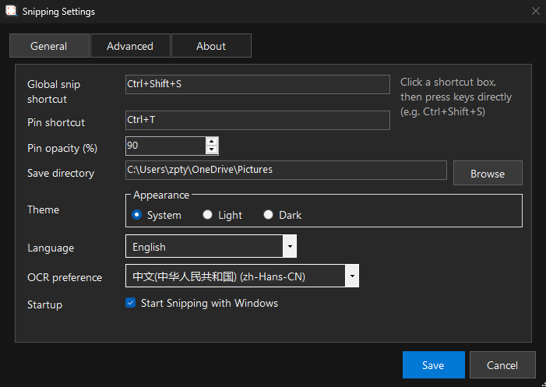Save the settings
Image resolution: width=546 pixels, height=387 pixels.
tap(434, 364)
